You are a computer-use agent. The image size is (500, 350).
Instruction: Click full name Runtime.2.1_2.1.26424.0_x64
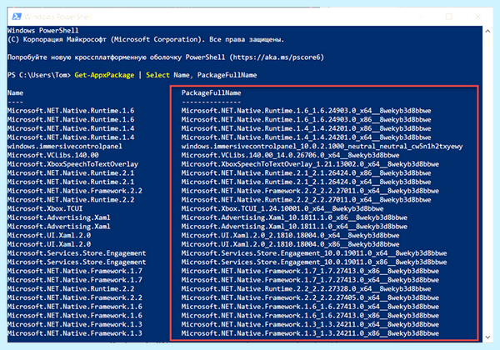pos(306,182)
